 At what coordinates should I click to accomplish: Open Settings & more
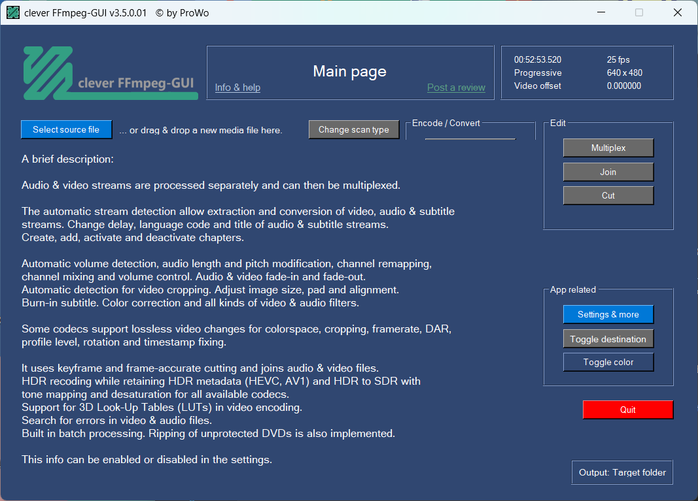608,314
